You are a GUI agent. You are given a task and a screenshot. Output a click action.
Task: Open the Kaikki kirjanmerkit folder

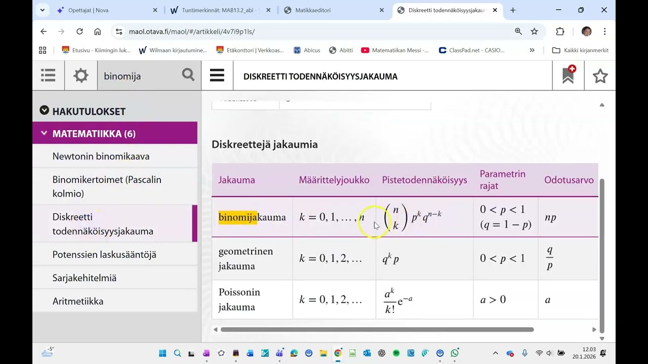(x=580, y=50)
